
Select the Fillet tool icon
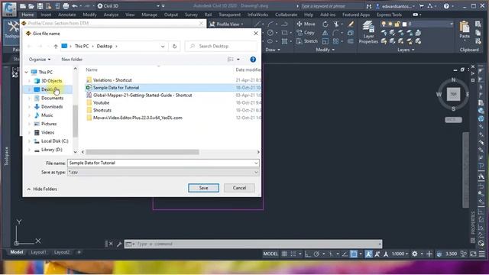click(335, 32)
